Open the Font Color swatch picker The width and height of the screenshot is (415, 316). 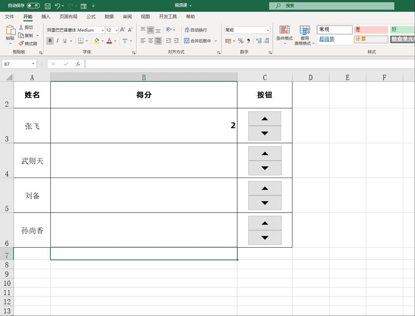click(115, 40)
